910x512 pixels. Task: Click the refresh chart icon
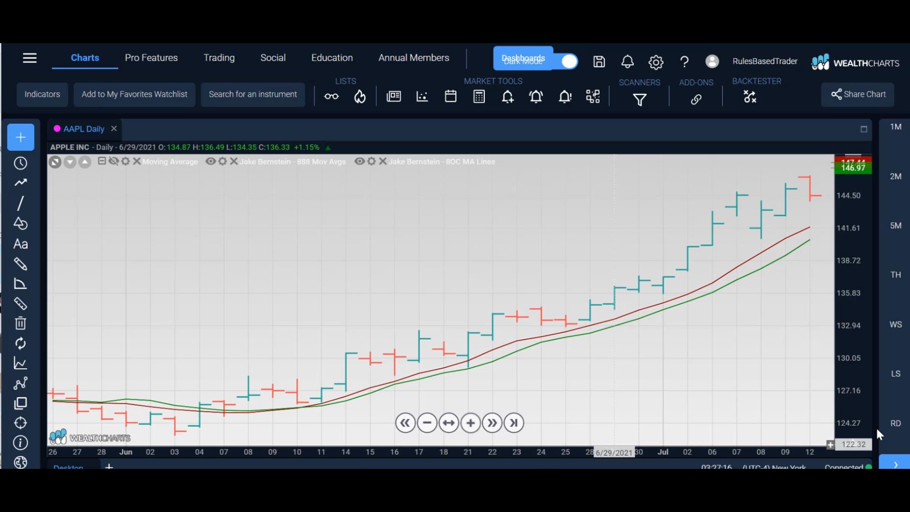[x=20, y=343]
